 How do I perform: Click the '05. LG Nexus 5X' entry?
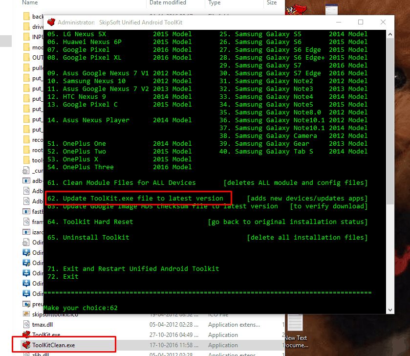pyautogui.click(x=77, y=34)
